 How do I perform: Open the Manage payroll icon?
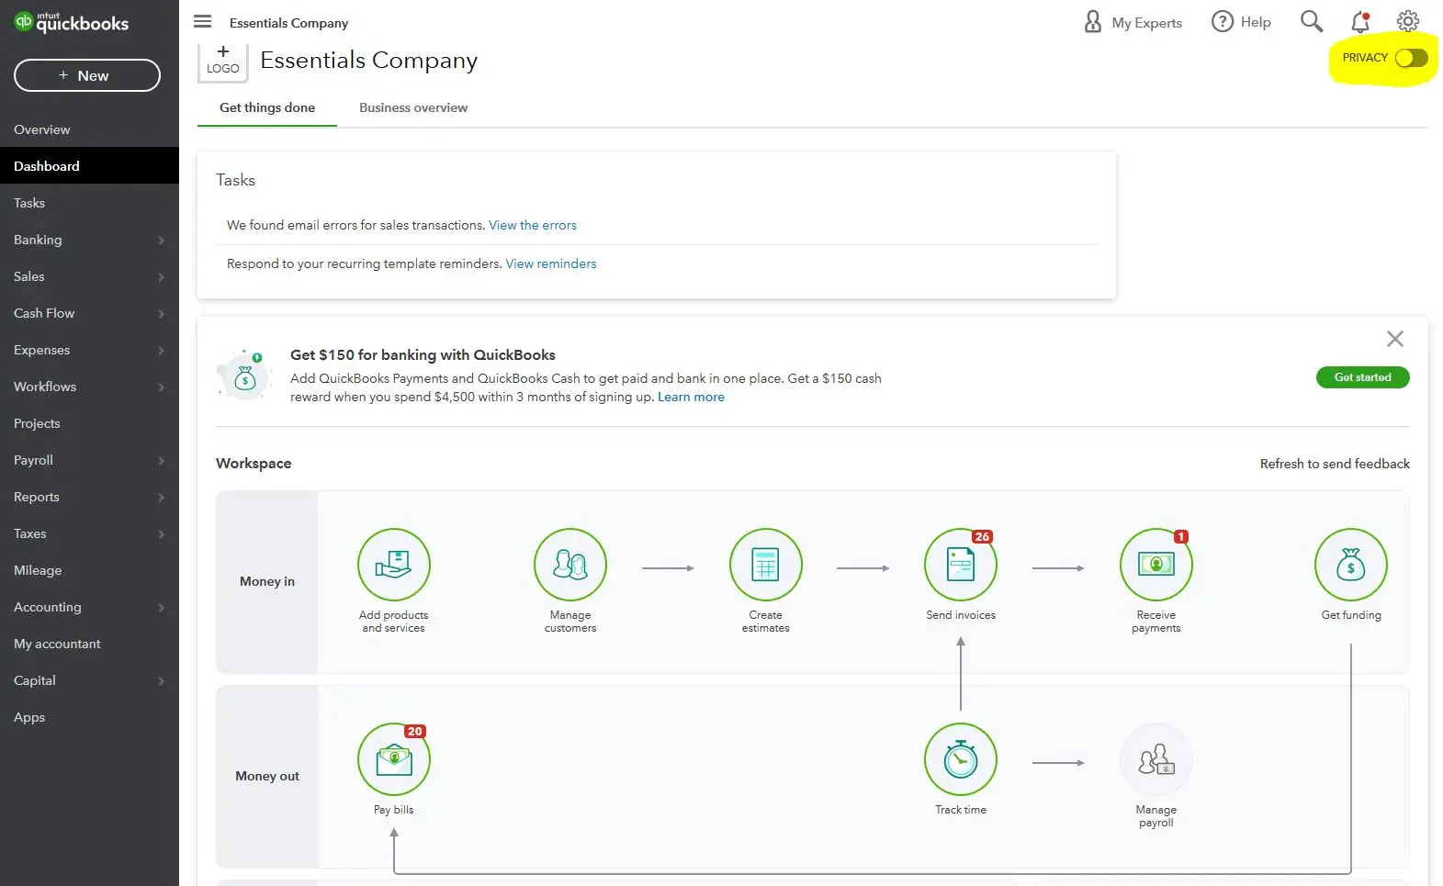(x=1156, y=759)
